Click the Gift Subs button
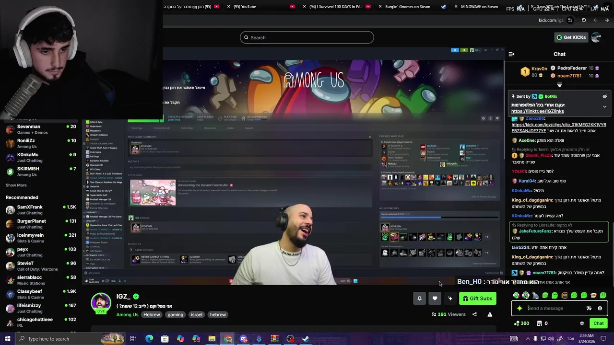The height and width of the screenshot is (345, 614). coord(477,299)
